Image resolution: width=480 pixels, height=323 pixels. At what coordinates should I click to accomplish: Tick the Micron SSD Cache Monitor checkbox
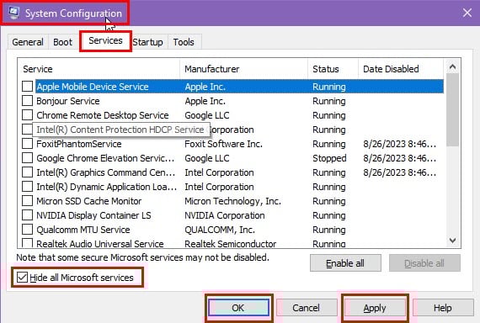[27, 201]
